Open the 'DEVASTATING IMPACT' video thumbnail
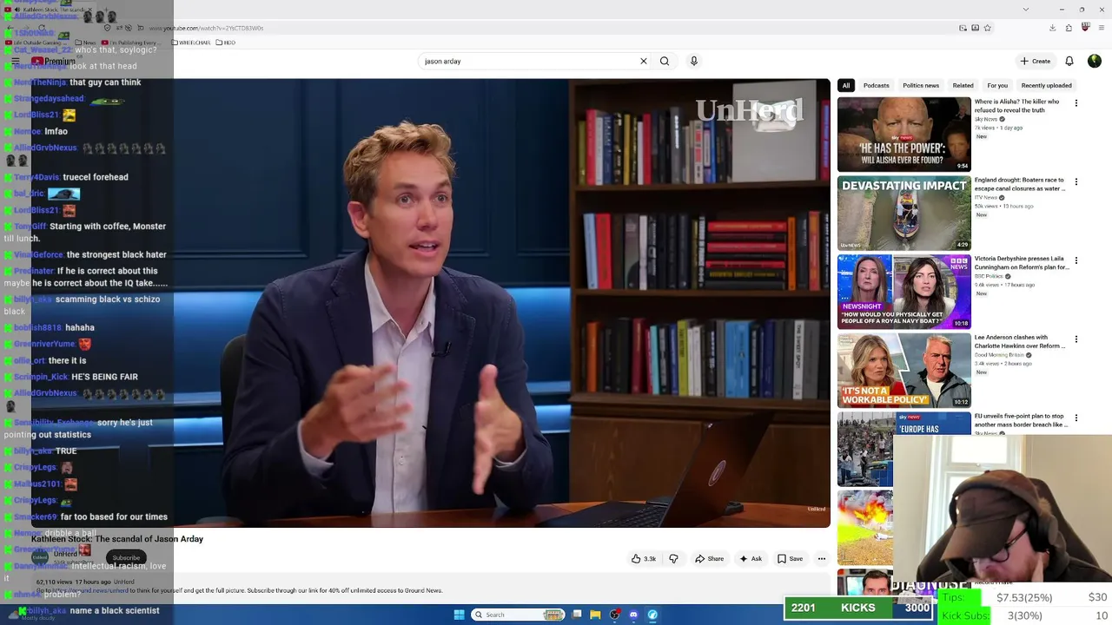 pos(903,214)
